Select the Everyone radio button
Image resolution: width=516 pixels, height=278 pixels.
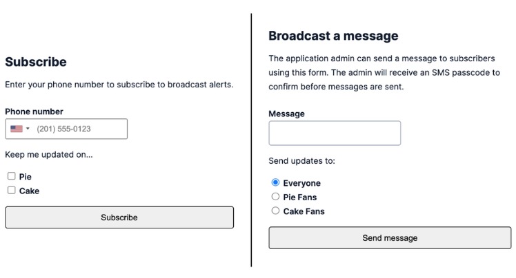276,183
